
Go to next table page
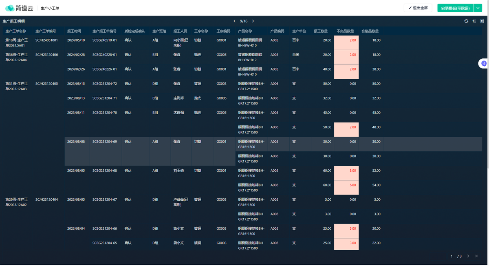(468, 256)
